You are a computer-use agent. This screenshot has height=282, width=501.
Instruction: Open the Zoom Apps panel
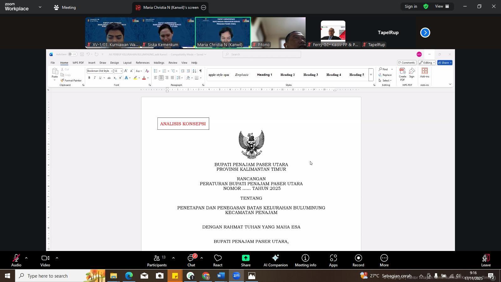(333, 260)
